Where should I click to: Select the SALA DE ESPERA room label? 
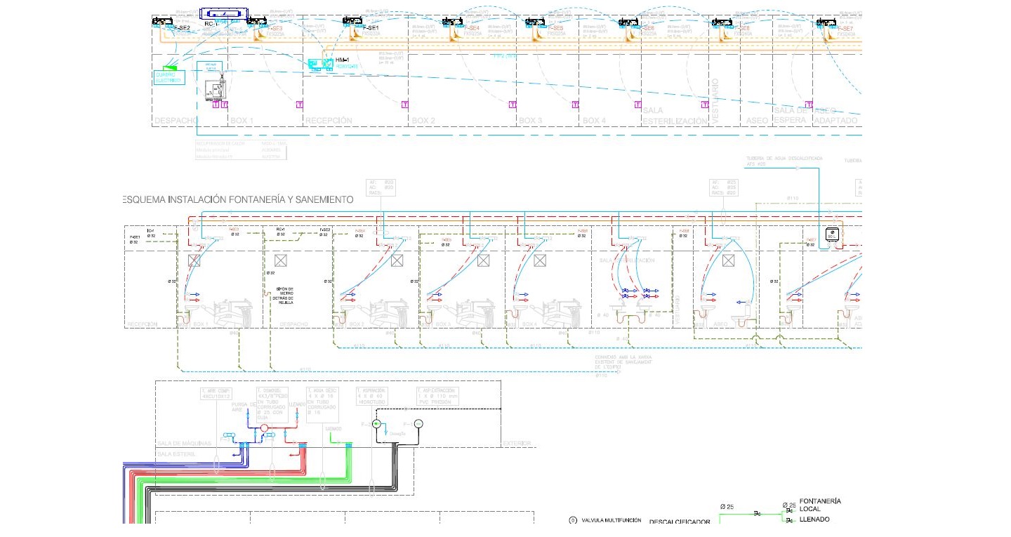[792, 115]
